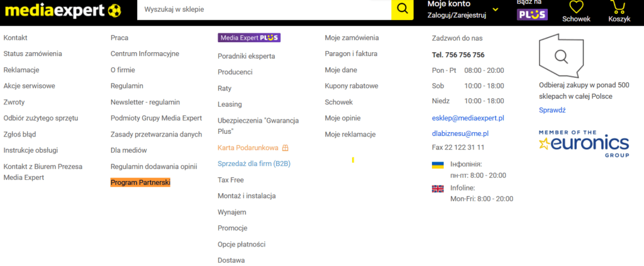Open the Koszyk shopping cart
The image size is (644, 266).
point(619,8)
